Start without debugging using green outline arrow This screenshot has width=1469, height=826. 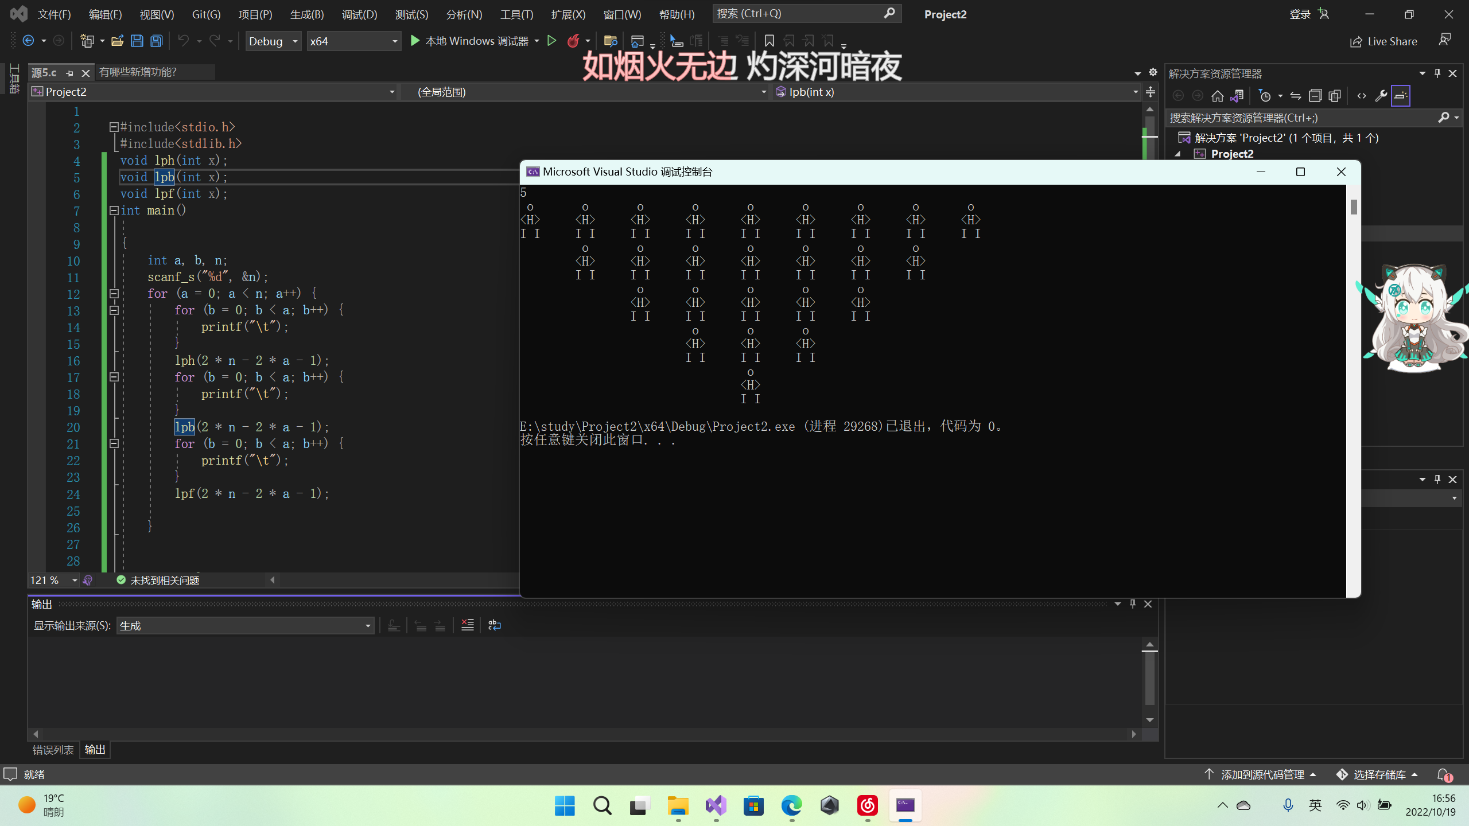point(551,41)
